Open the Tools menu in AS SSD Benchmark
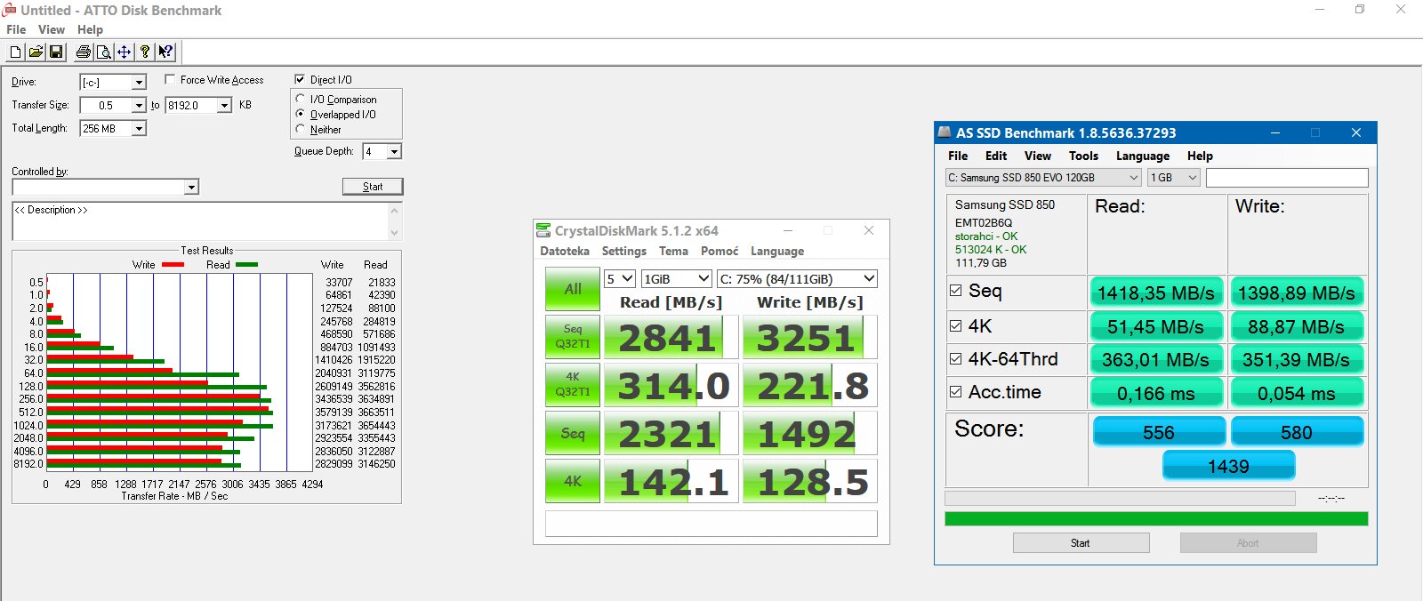Screen dimensions: 1423x601 tap(1083, 156)
